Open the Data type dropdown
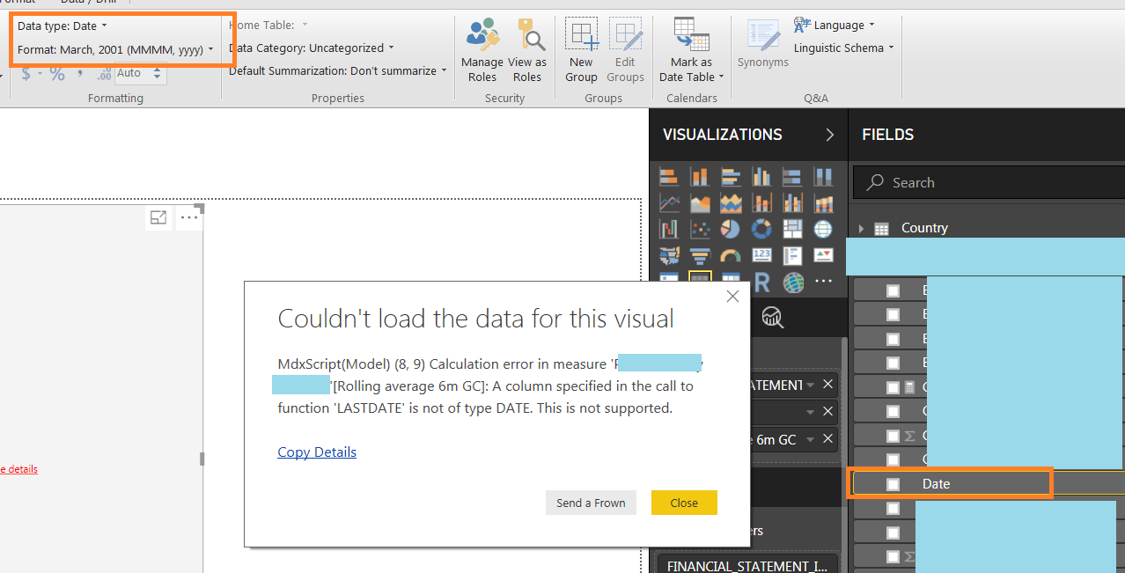1125x573 pixels. pos(62,26)
